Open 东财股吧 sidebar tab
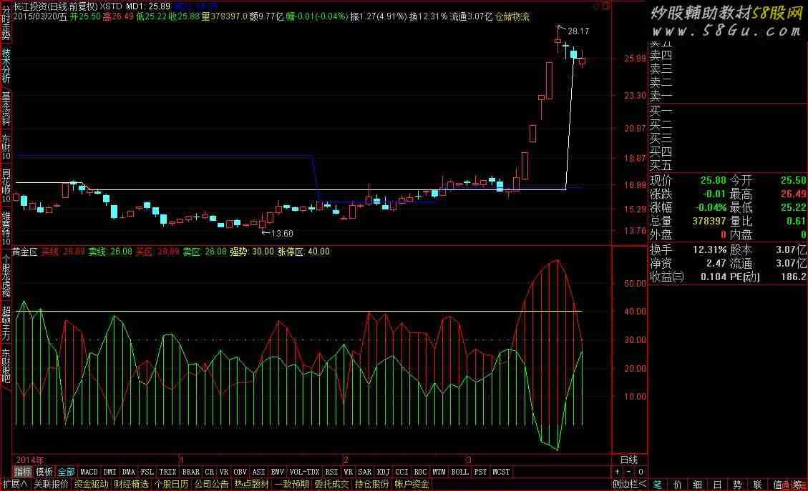Screen dimensions: 808x491 pos(6,365)
